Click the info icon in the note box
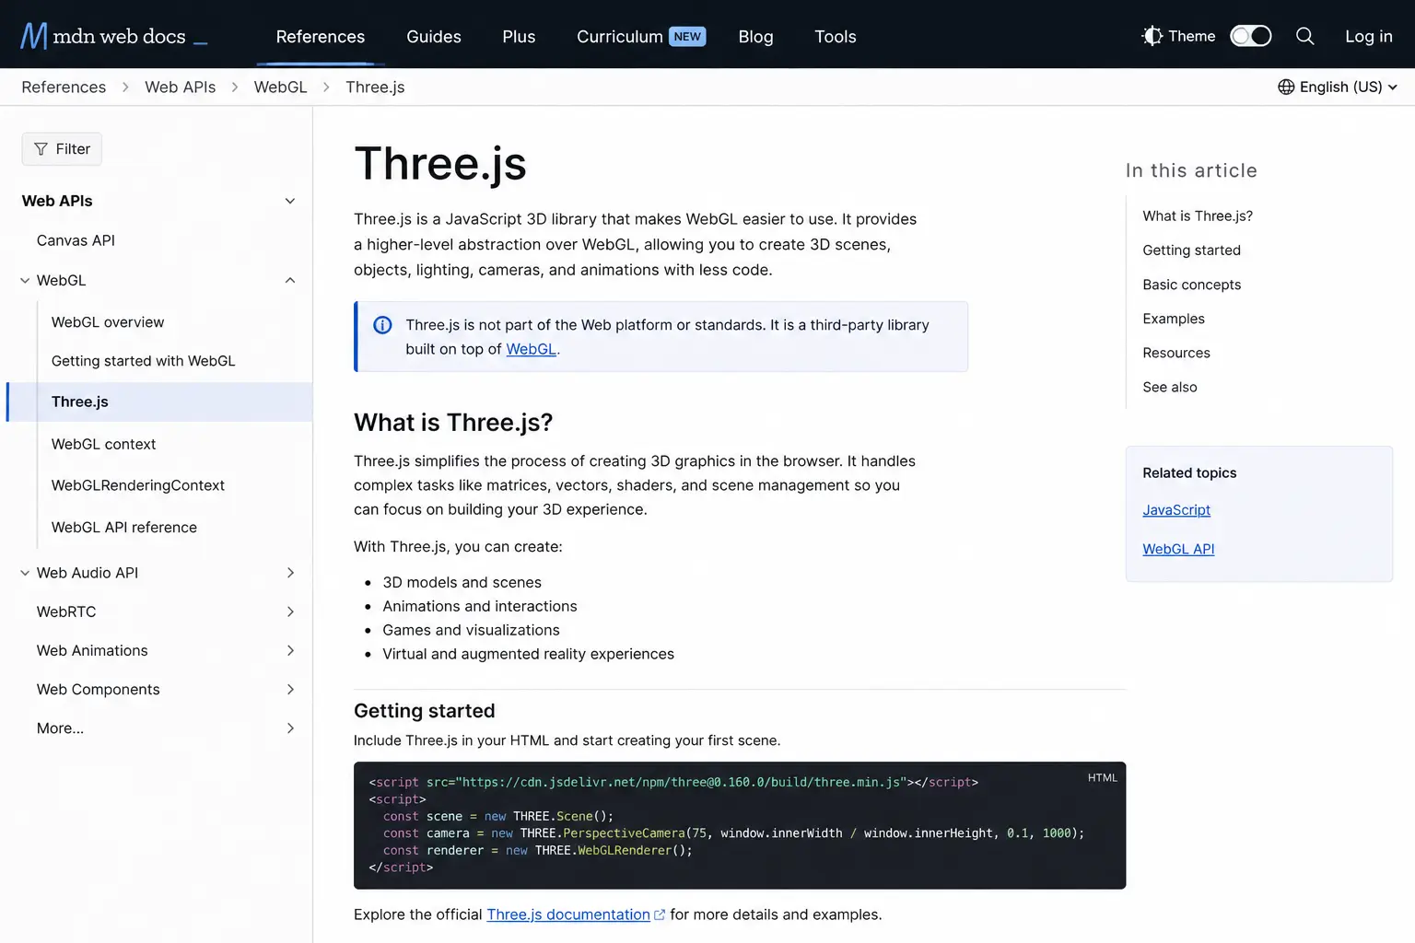 382,325
